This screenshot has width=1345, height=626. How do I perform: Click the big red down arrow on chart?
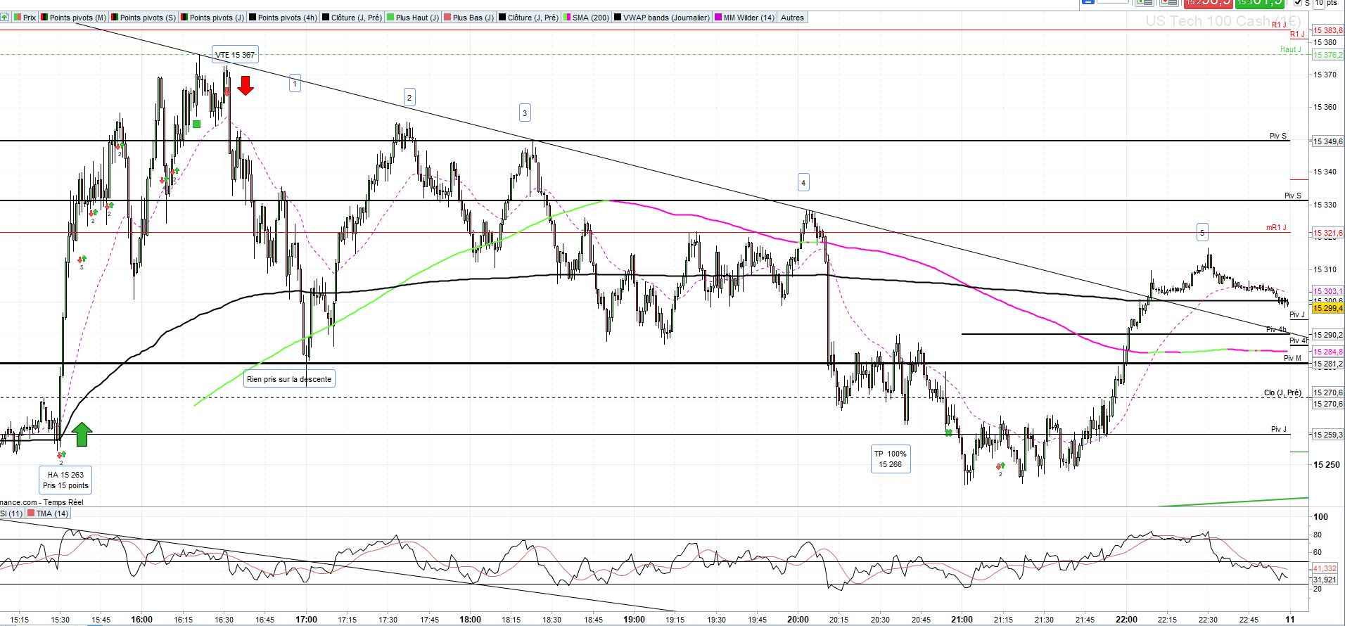[x=246, y=86]
